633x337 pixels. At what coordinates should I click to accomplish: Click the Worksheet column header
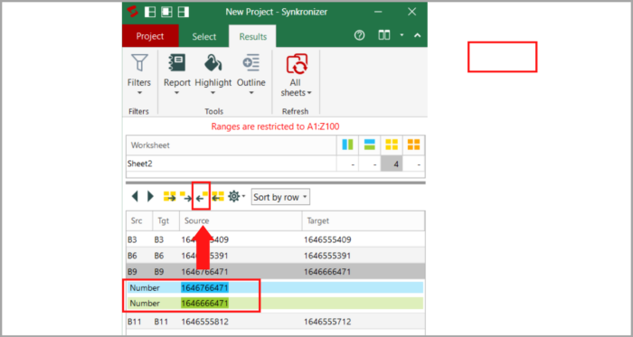(231, 145)
